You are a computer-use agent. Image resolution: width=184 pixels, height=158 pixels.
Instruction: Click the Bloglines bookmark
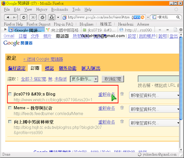pos(87,24)
